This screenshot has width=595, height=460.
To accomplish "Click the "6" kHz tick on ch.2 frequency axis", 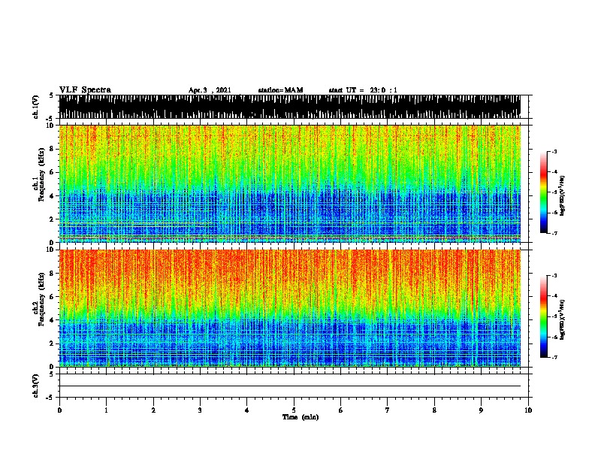I will coord(52,297).
